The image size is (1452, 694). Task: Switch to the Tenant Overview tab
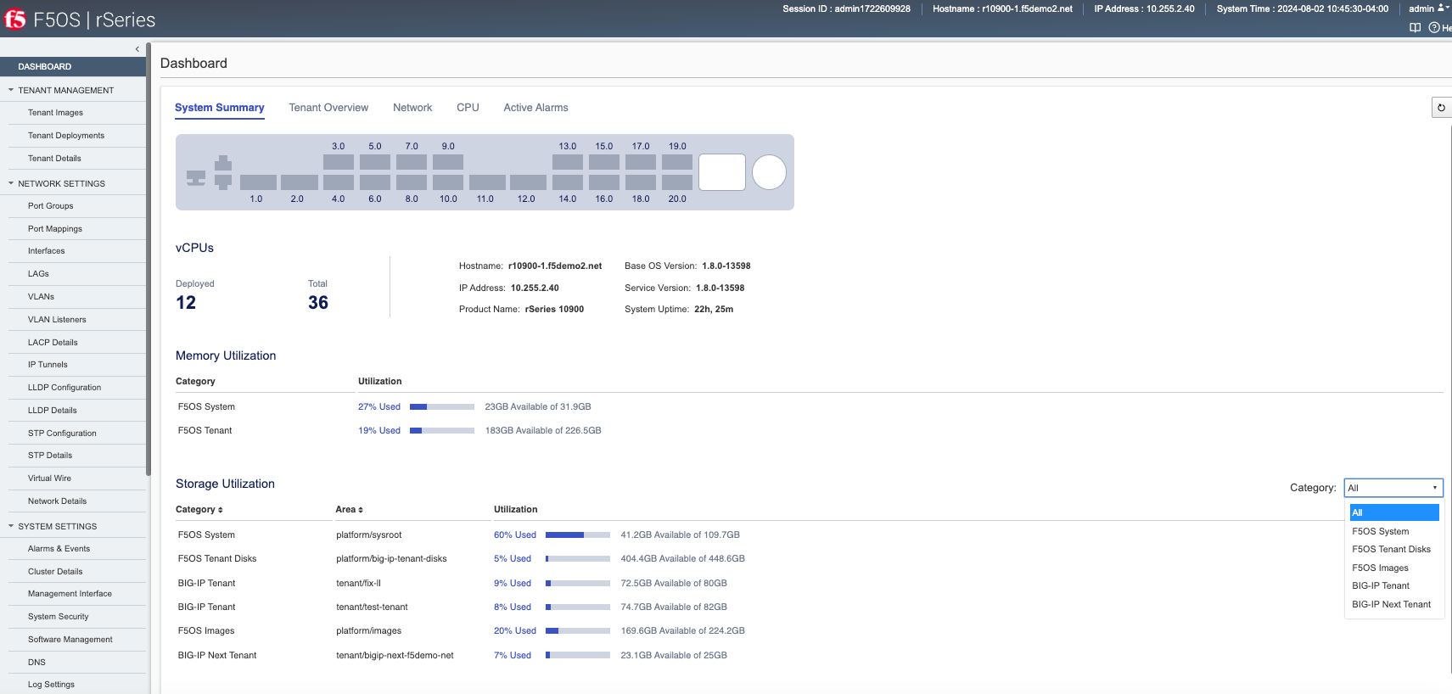tap(328, 108)
